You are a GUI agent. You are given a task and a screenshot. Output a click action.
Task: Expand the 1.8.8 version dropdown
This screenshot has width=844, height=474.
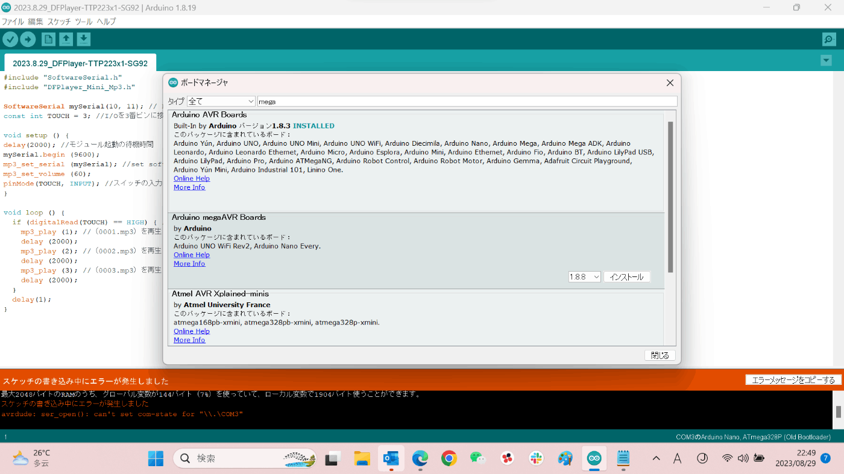(x=585, y=277)
